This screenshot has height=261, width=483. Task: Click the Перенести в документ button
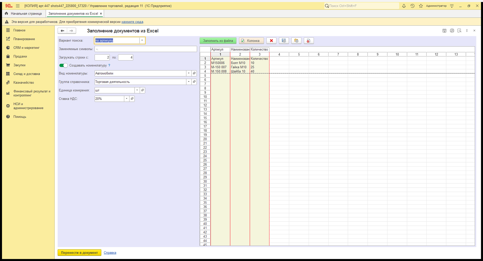(x=79, y=253)
